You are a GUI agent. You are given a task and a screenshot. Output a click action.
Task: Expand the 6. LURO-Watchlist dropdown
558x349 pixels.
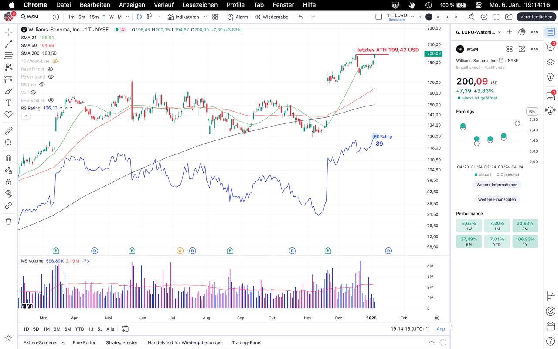coord(499,32)
